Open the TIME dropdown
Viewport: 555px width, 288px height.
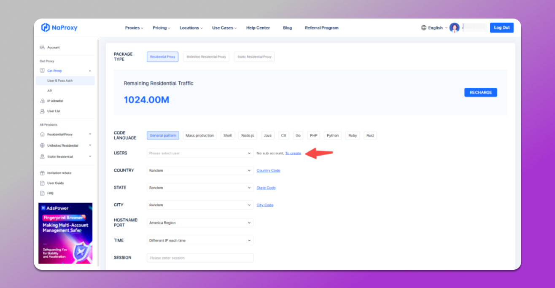(x=200, y=240)
